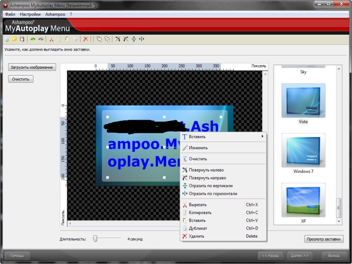Go back with the << Назад button
This screenshot has height=264, width=352.
pos(270,256)
